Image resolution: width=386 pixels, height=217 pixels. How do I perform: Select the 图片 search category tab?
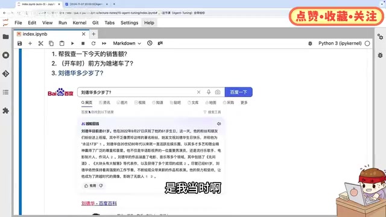122,102
